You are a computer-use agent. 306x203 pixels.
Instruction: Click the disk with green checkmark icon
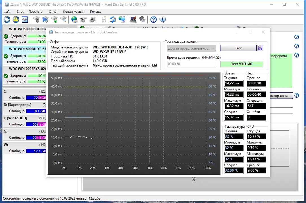54,20
